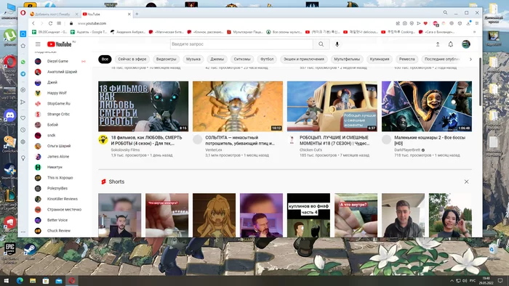
Task: Open File Explorer from taskbar
Action: [33, 280]
